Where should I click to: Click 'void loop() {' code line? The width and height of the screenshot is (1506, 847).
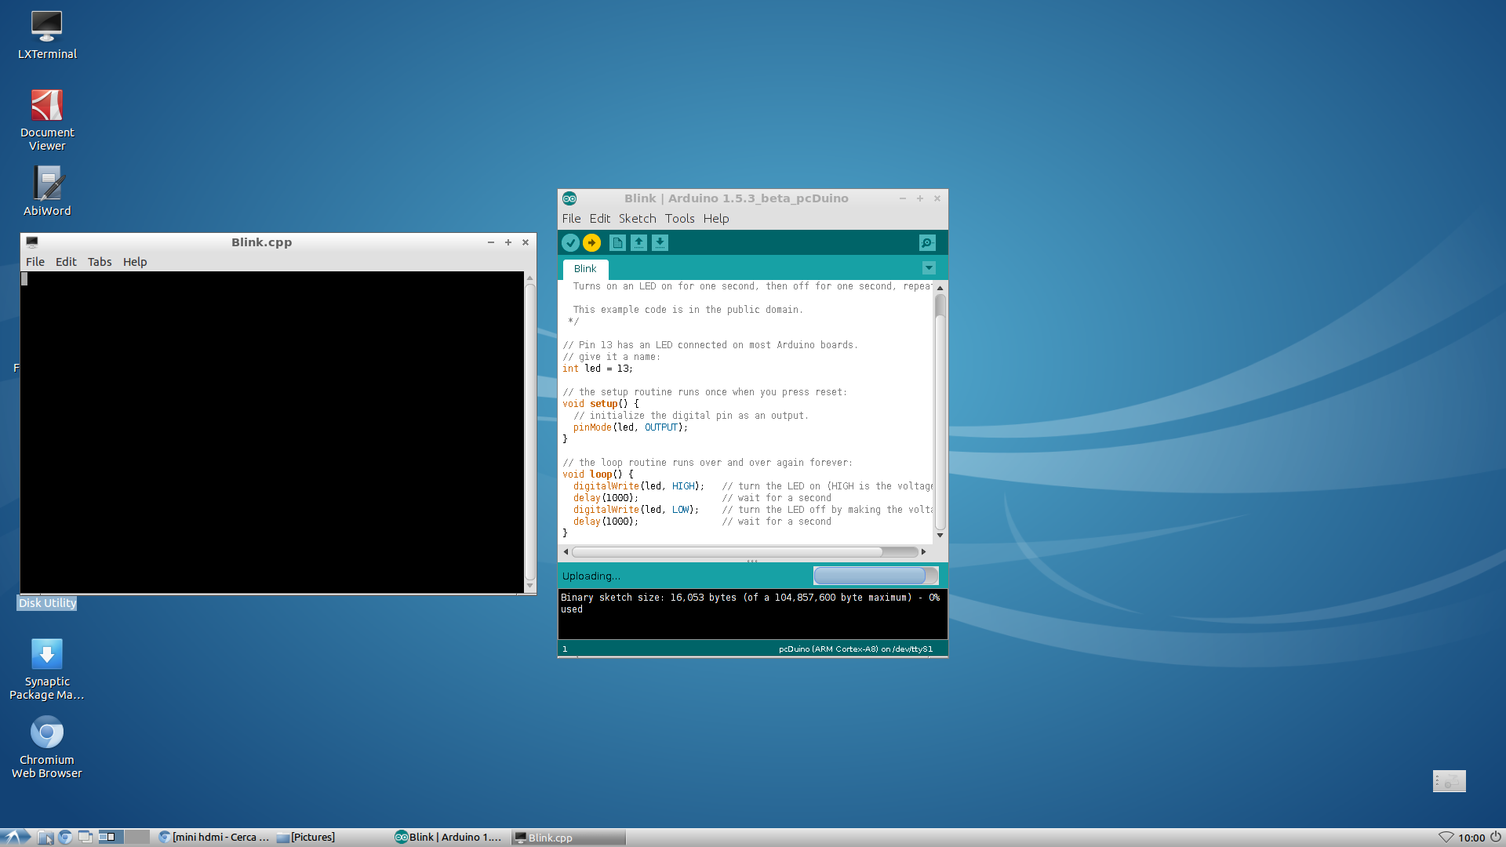tap(598, 474)
